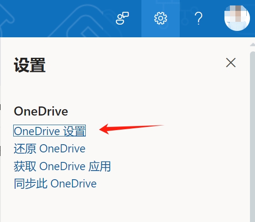Viewport: 255px width, 222px height.
Task: Select 获取 OneDrive 应用 link
Action: click(62, 166)
